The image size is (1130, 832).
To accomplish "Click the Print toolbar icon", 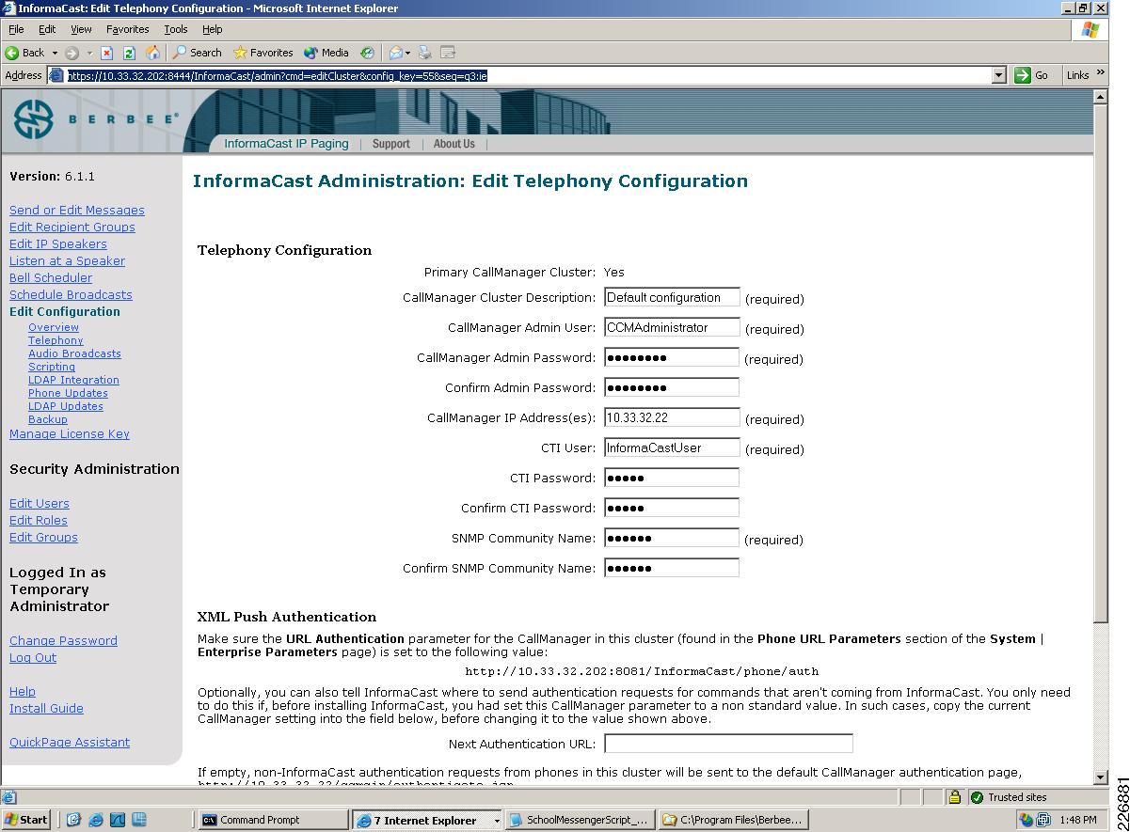I will point(425,53).
